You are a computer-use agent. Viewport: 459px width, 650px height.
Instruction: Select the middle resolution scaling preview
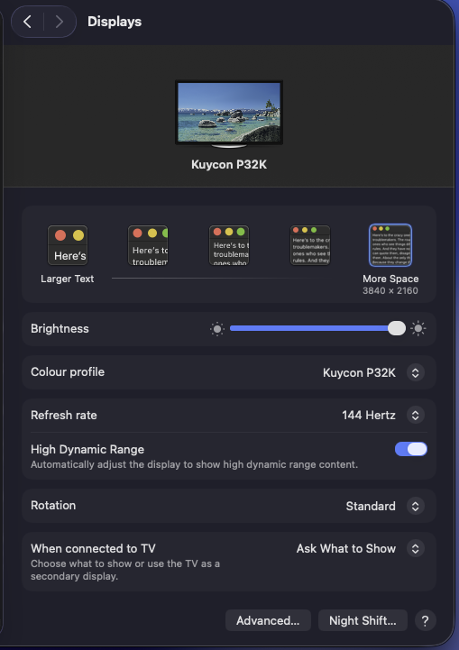229,245
